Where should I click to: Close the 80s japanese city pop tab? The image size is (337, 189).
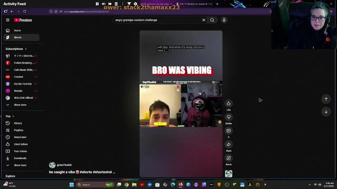click(171, 4)
